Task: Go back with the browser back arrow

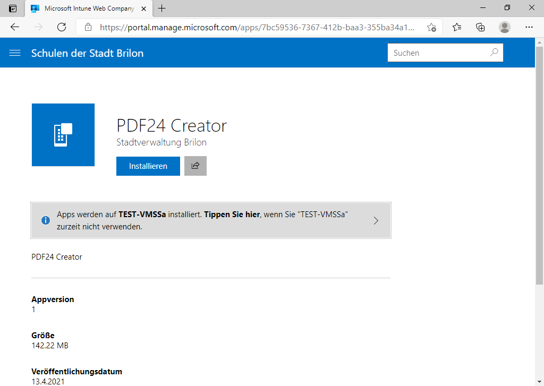Action: [x=15, y=27]
